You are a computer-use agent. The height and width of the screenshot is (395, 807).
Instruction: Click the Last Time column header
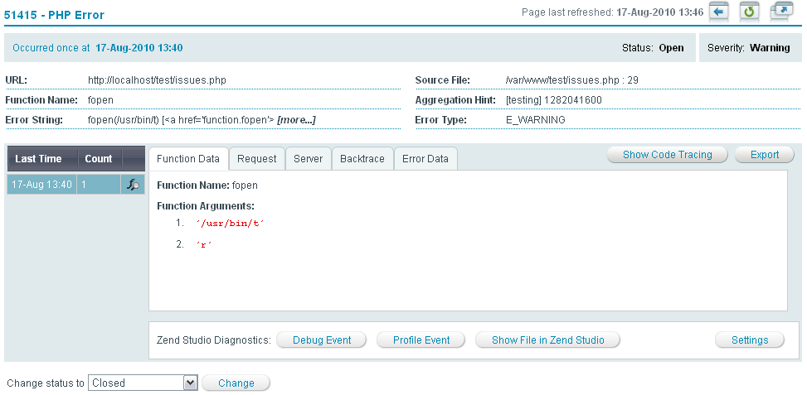point(38,159)
